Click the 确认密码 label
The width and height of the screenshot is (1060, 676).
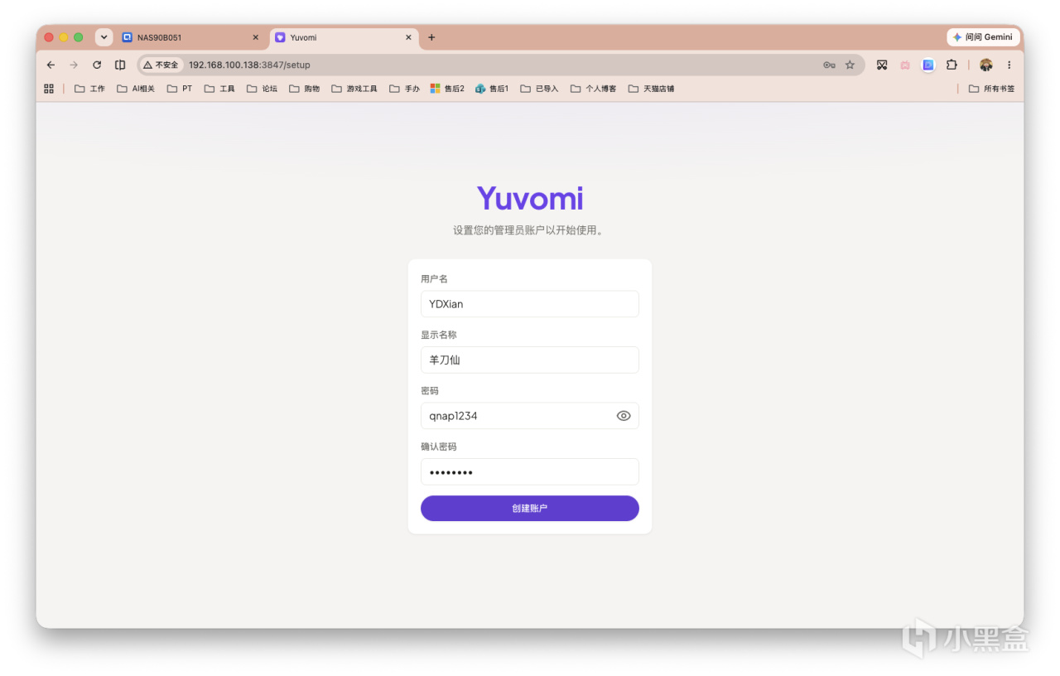pos(439,447)
